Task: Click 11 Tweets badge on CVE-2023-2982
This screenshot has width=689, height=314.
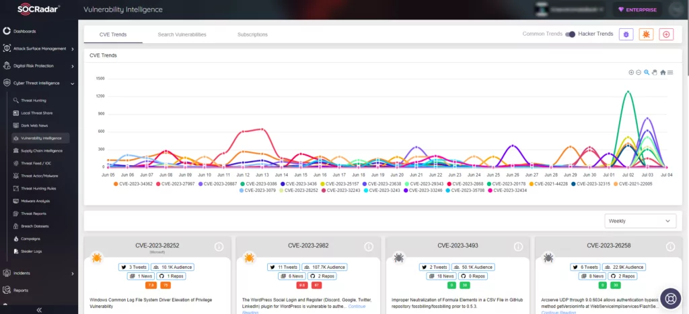Action: tap(284, 267)
